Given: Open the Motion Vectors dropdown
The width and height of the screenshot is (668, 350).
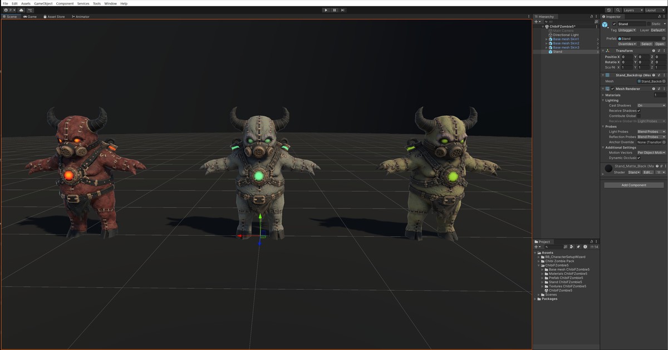Looking at the screenshot, I should 651,152.
